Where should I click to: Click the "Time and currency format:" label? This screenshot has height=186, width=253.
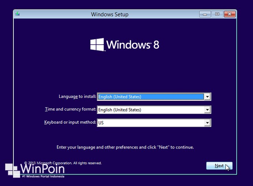[x=70, y=109]
